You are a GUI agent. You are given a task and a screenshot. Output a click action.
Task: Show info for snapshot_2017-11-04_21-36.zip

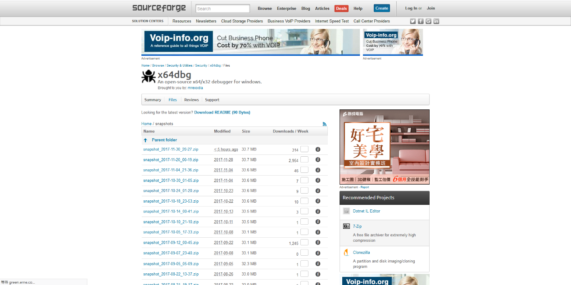(318, 170)
